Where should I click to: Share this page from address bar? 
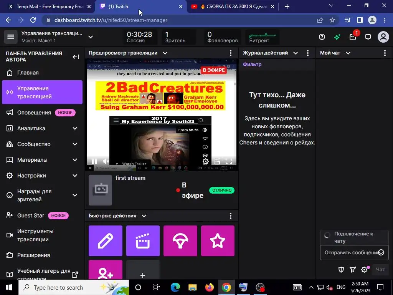point(320,20)
